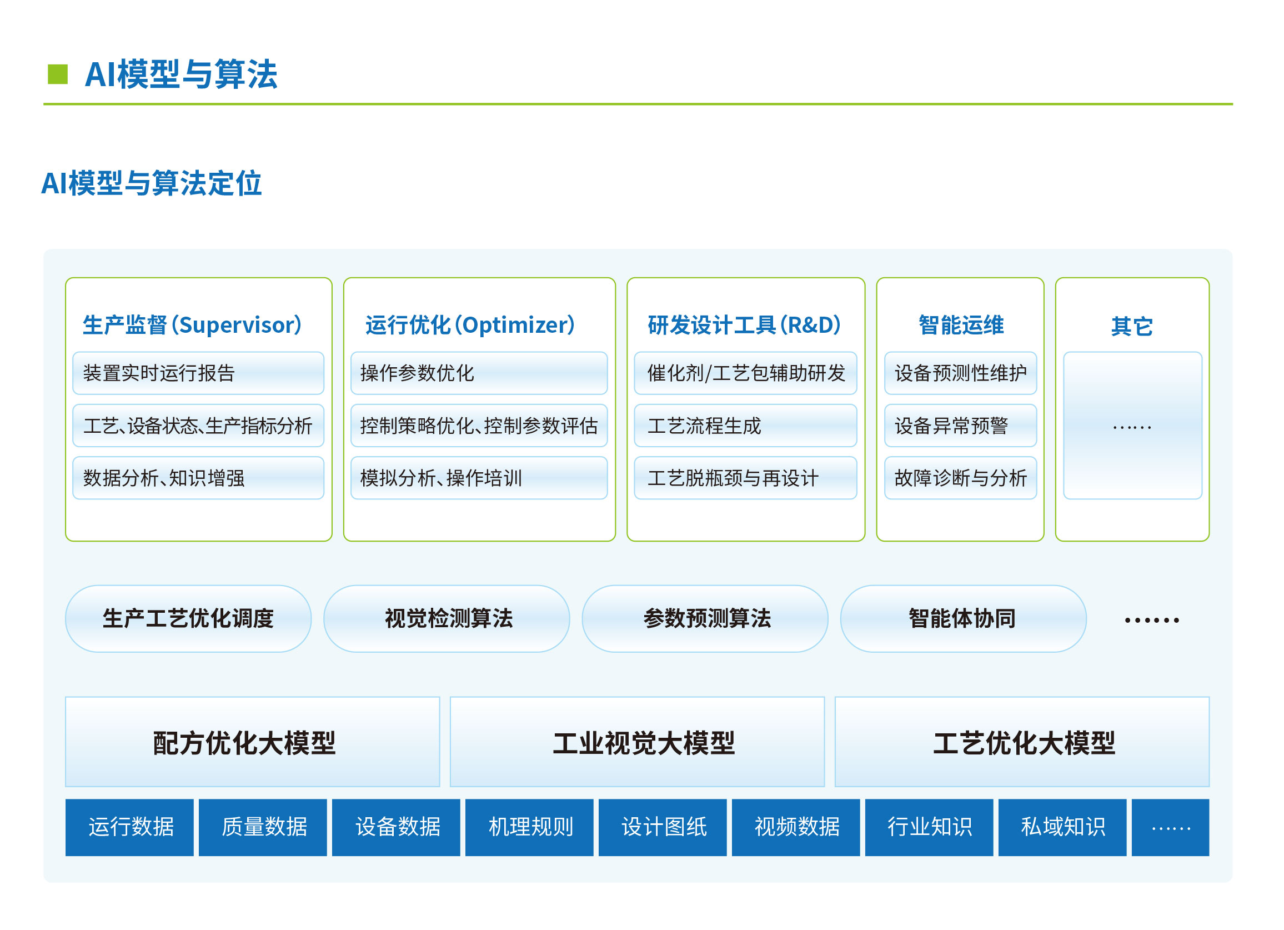1284x930 pixels.
Task: Open 控制策略优化、控制参数评估 item
Action: [x=480, y=427]
